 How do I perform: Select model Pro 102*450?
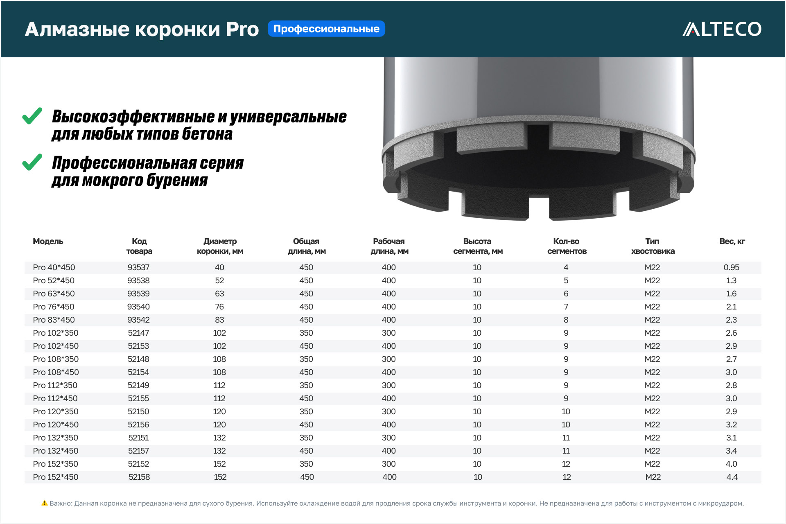(x=56, y=346)
